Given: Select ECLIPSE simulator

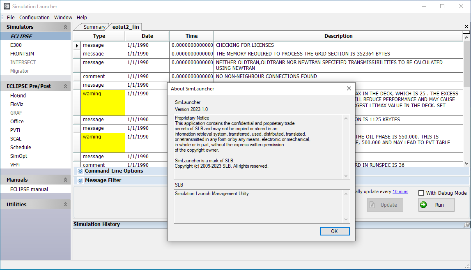Looking at the screenshot, I should [35, 37].
